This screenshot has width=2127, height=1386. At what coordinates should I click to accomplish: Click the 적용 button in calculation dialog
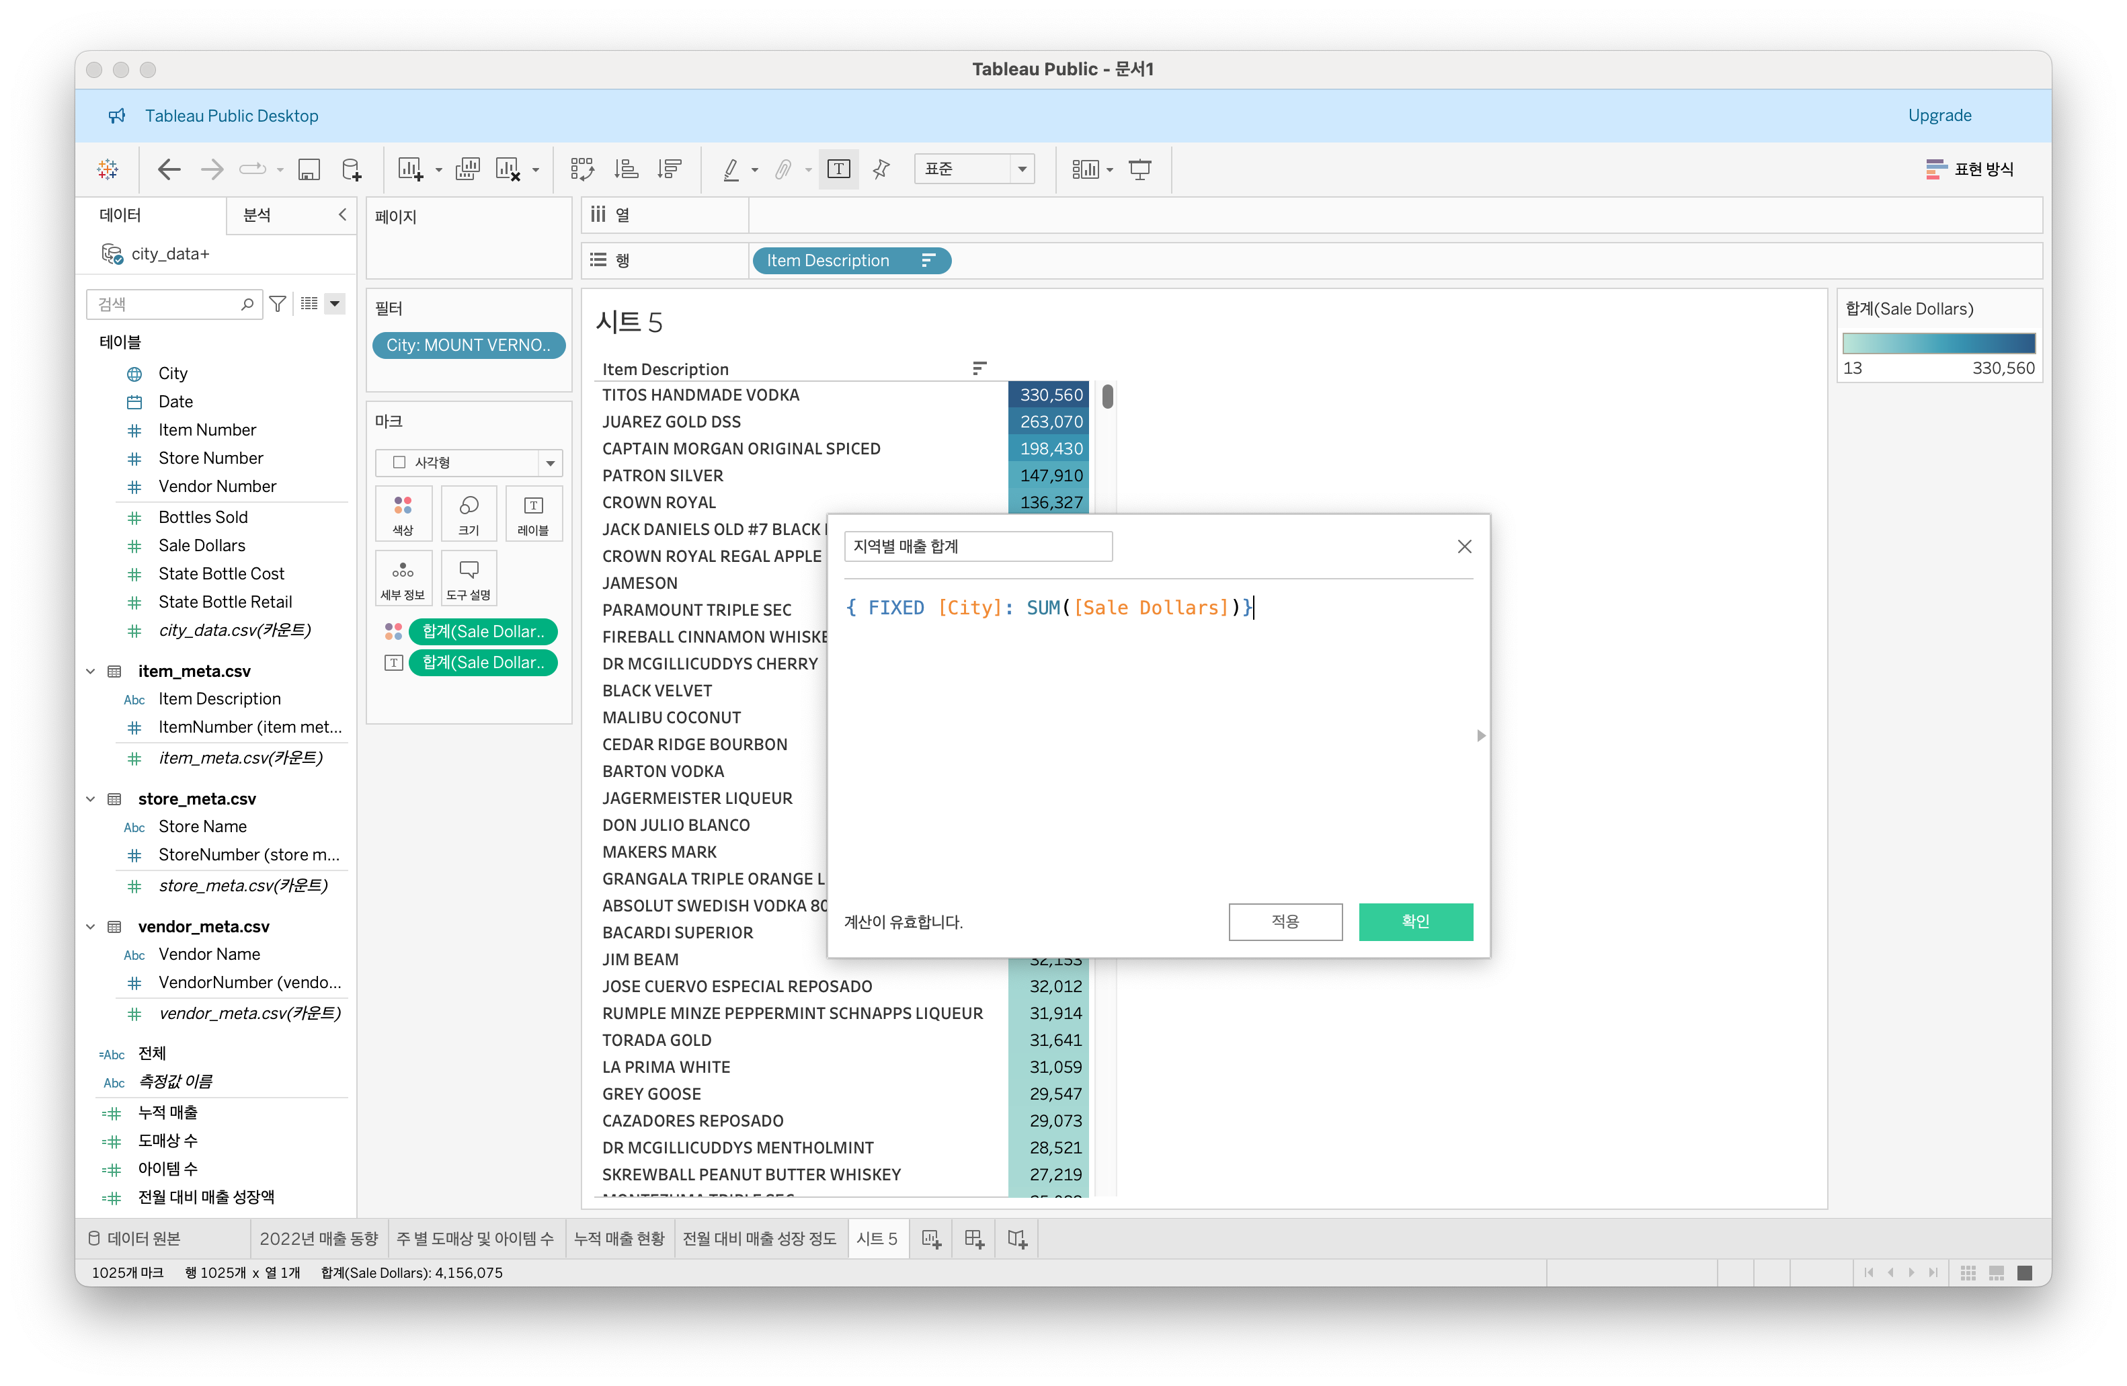[1284, 922]
